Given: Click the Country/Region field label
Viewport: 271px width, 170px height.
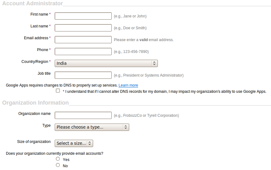Looking at the screenshot, I should [x=35, y=62].
